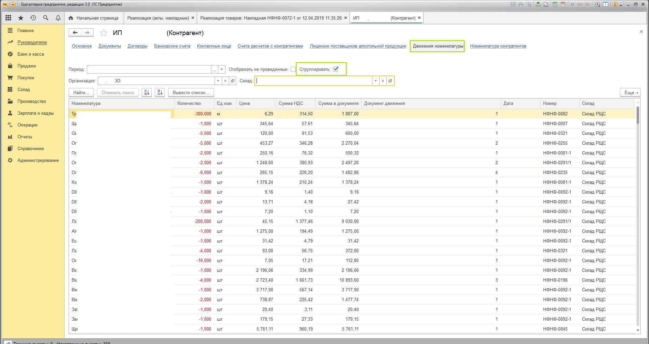Open the sections grid menu icon
Screen dimensions: 649x344
click(8, 18)
